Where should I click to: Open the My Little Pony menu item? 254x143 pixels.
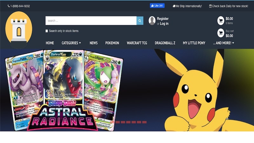194,43
